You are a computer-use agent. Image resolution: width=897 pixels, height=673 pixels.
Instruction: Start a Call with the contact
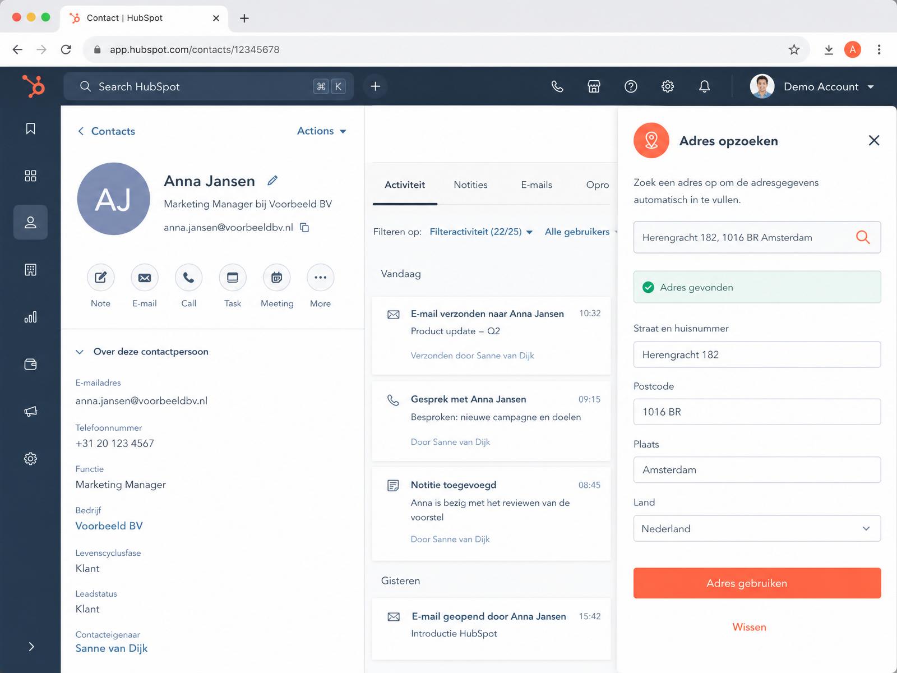(189, 278)
